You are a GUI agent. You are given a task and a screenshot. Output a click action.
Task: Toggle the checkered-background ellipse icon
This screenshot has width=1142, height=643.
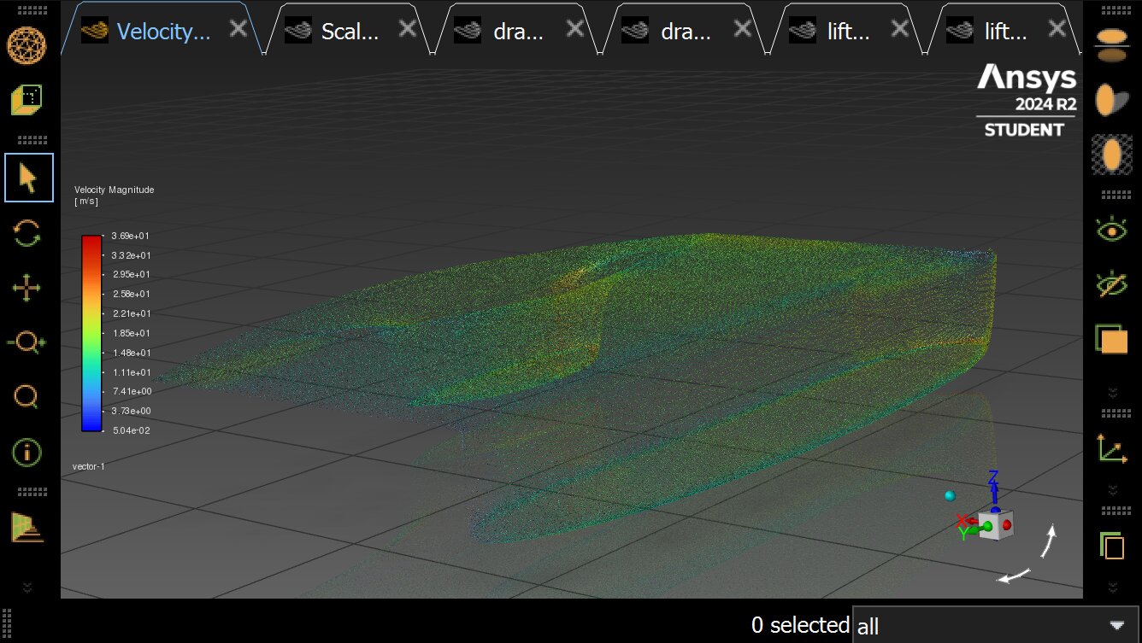pos(1112,155)
